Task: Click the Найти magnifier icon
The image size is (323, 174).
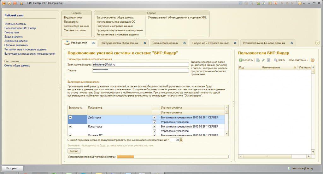Action: tap(275, 60)
